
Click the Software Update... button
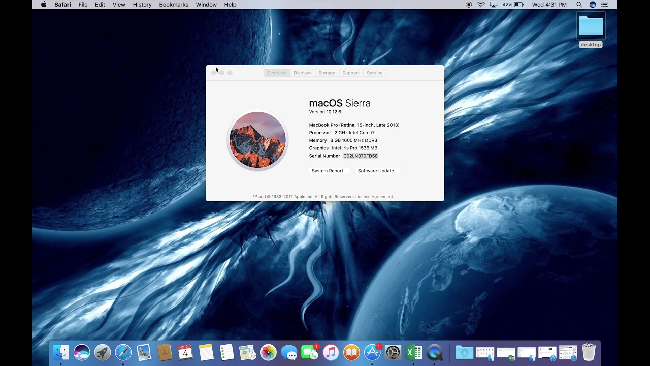click(378, 171)
